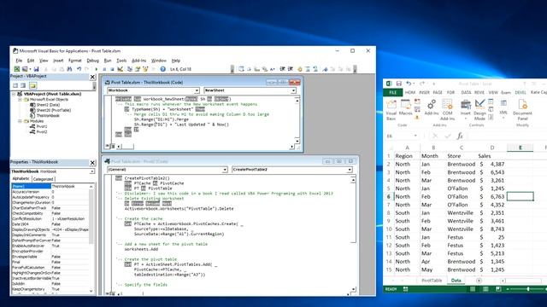Open the CreatePivotTable2 procedure dropdown

350,170
